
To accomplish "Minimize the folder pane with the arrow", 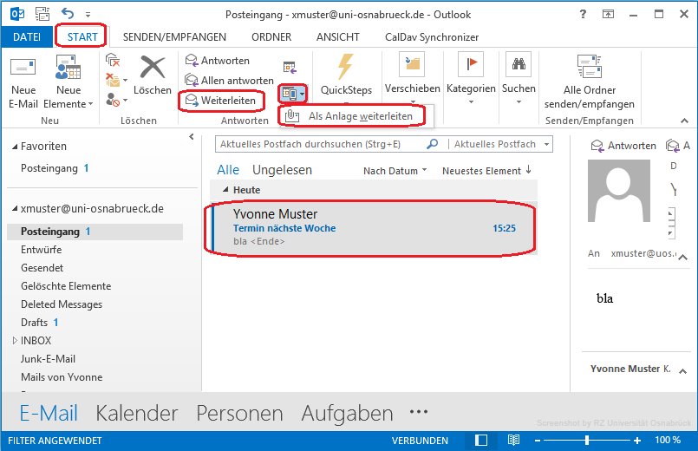I will [x=192, y=137].
